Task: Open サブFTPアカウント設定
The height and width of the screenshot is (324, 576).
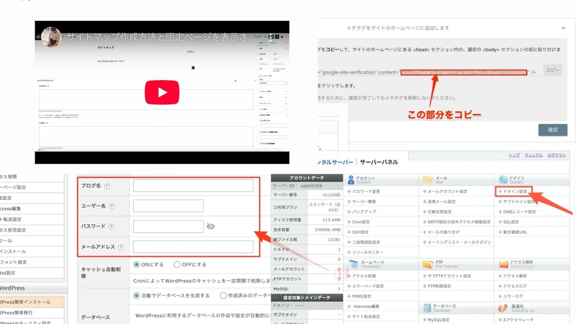Action: point(449,276)
